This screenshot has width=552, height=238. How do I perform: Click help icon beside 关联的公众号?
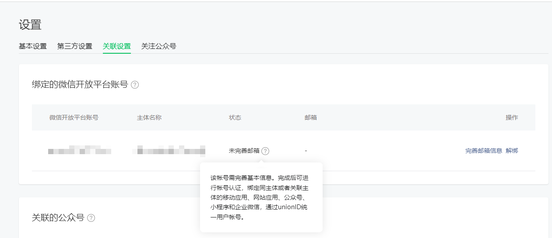pyautogui.click(x=91, y=218)
